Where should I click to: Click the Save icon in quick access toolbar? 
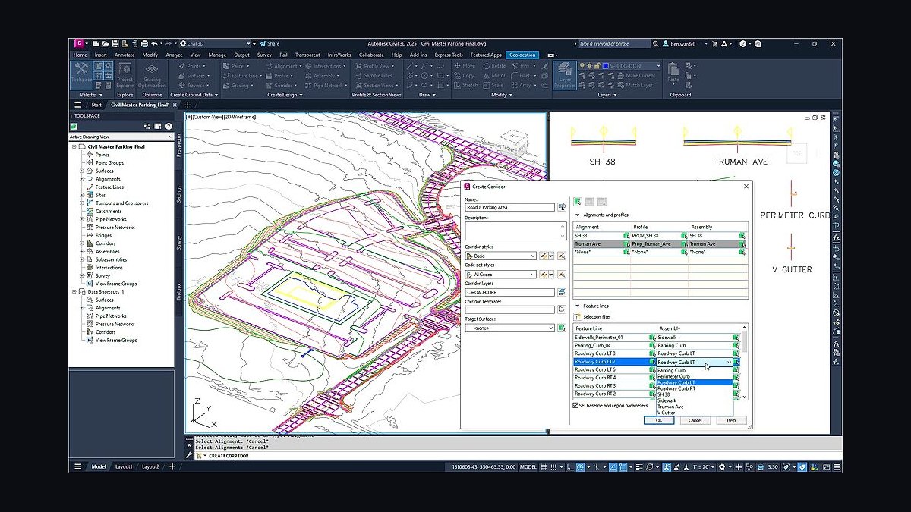pos(115,44)
